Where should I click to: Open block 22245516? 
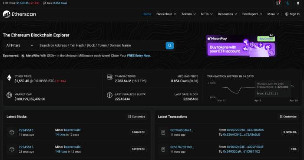pos(26,130)
